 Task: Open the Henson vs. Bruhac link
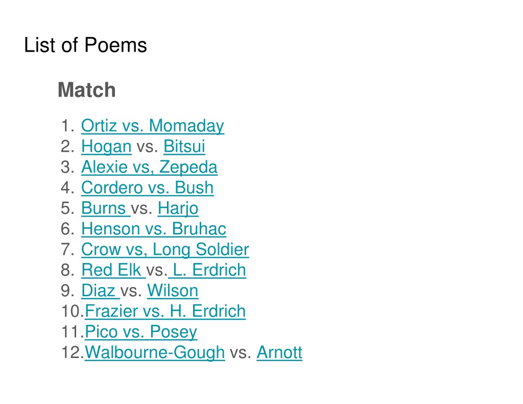point(154,229)
